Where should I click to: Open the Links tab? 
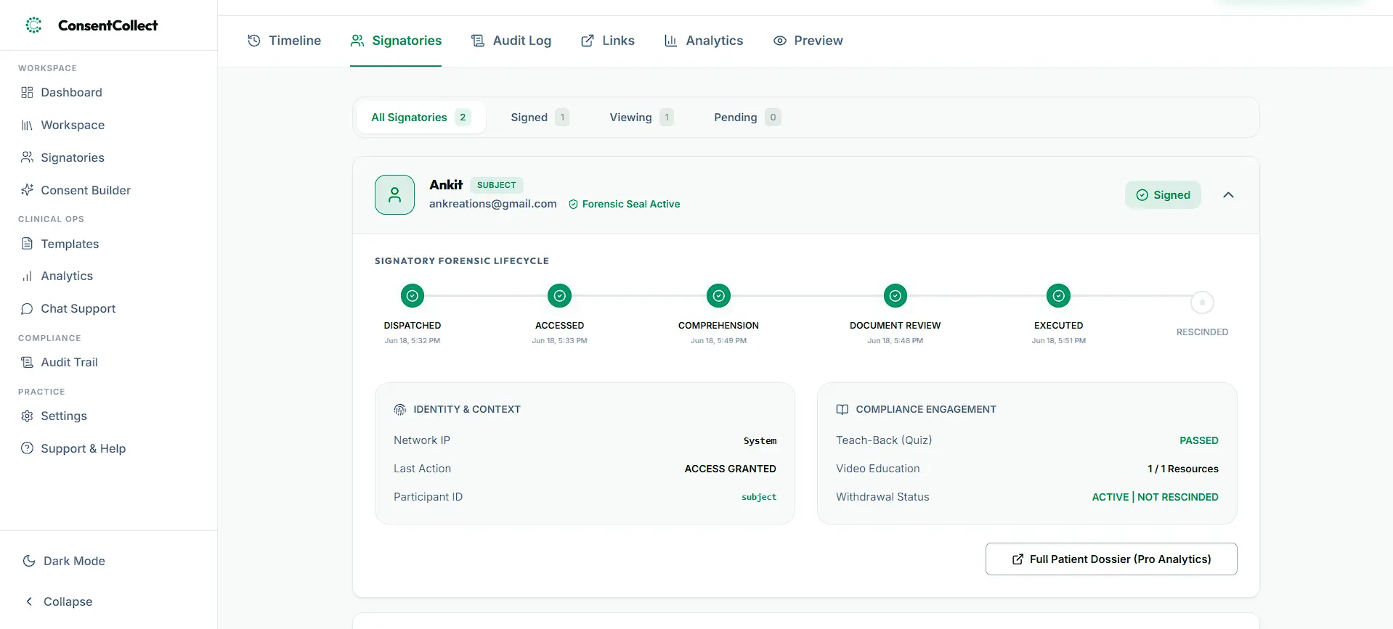608,41
